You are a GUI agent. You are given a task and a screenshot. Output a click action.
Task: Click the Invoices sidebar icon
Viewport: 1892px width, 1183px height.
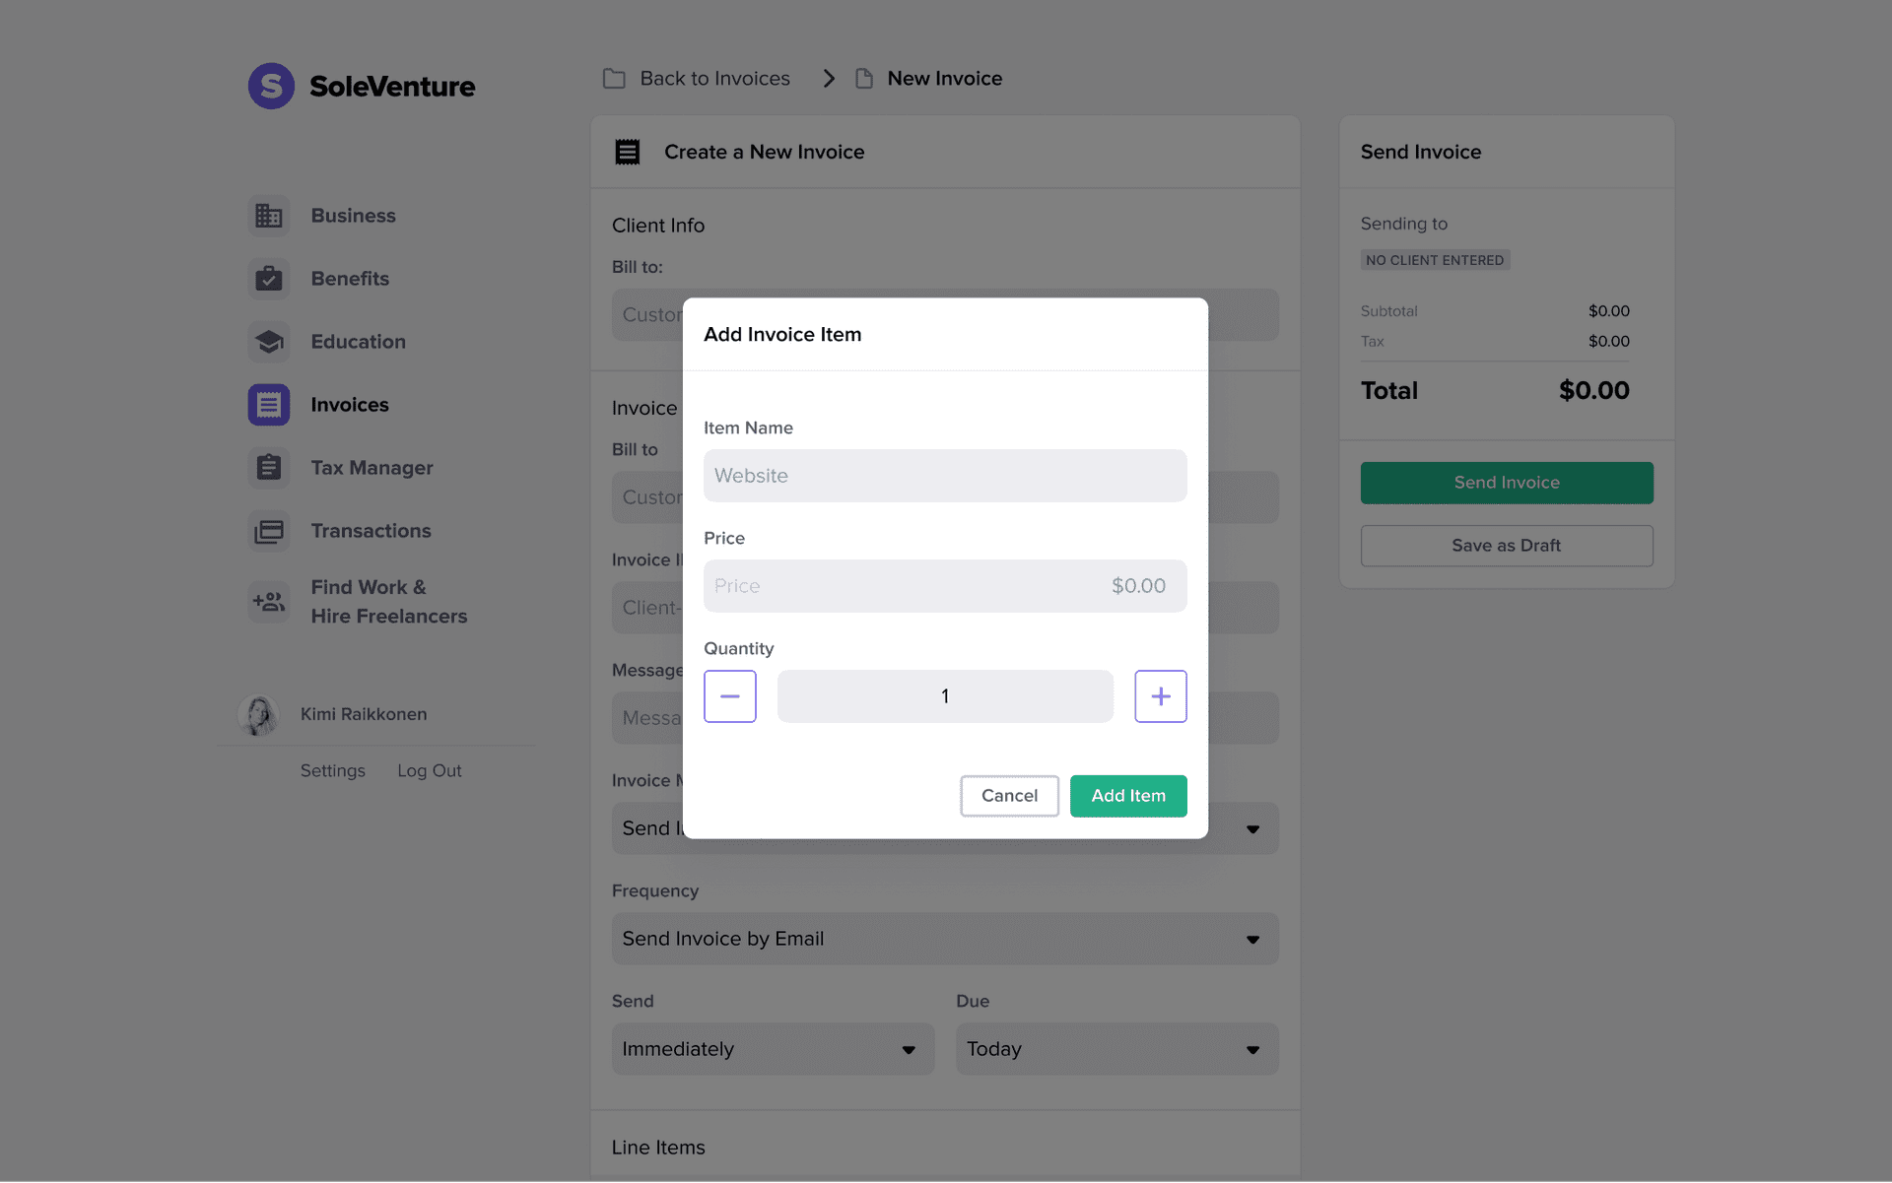(269, 405)
